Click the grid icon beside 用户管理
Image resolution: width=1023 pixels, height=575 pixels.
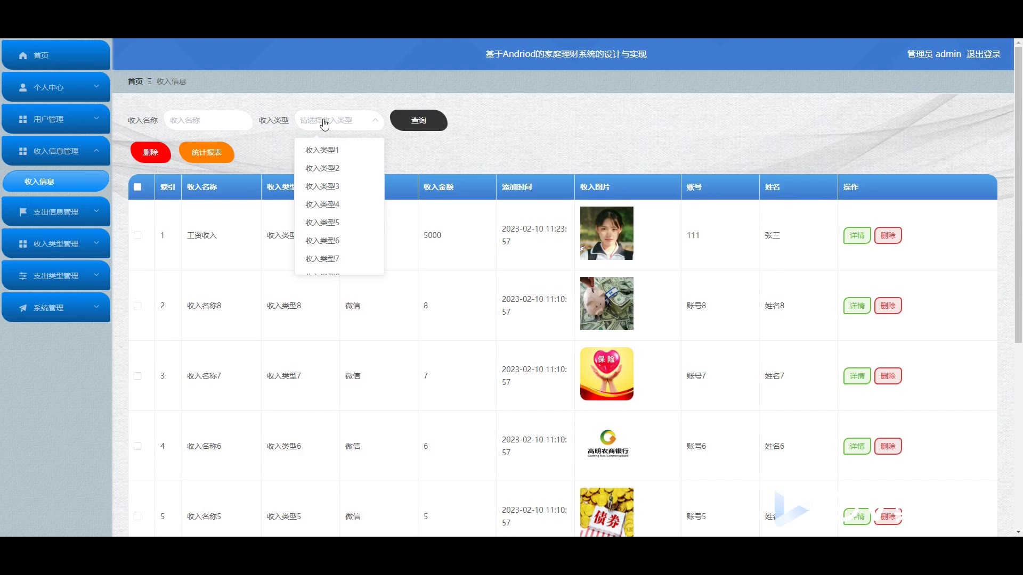click(x=23, y=119)
